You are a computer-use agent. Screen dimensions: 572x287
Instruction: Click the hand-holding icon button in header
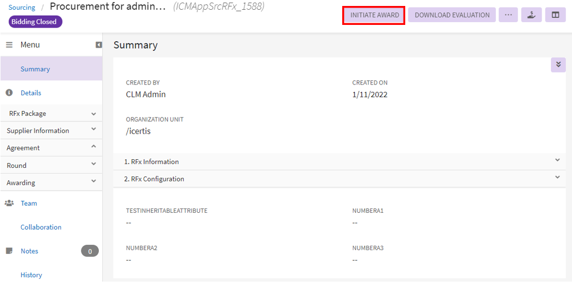[x=531, y=15]
